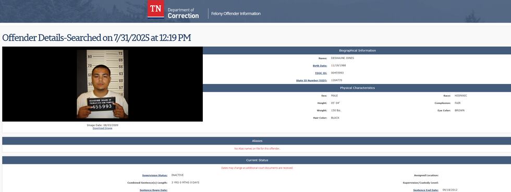Click the Supervision/Custody Level label
Viewport: 511px width, 192px height.
(420, 183)
